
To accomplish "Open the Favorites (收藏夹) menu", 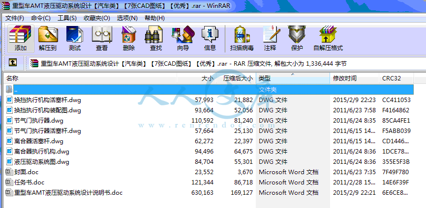I will pyautogui.click(x=97, y=18).
